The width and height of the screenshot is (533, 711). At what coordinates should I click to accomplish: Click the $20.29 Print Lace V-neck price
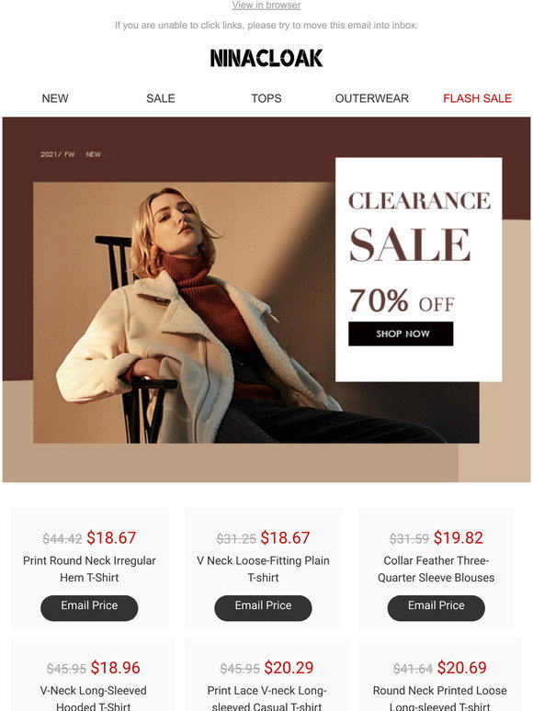289,668
